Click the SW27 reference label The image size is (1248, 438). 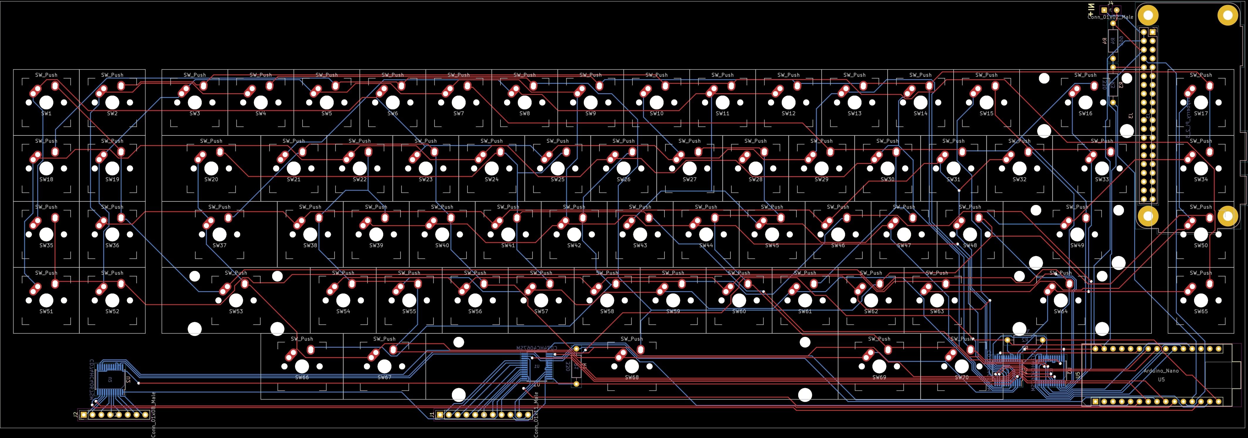pyautogui.click(x=689, y=179)
